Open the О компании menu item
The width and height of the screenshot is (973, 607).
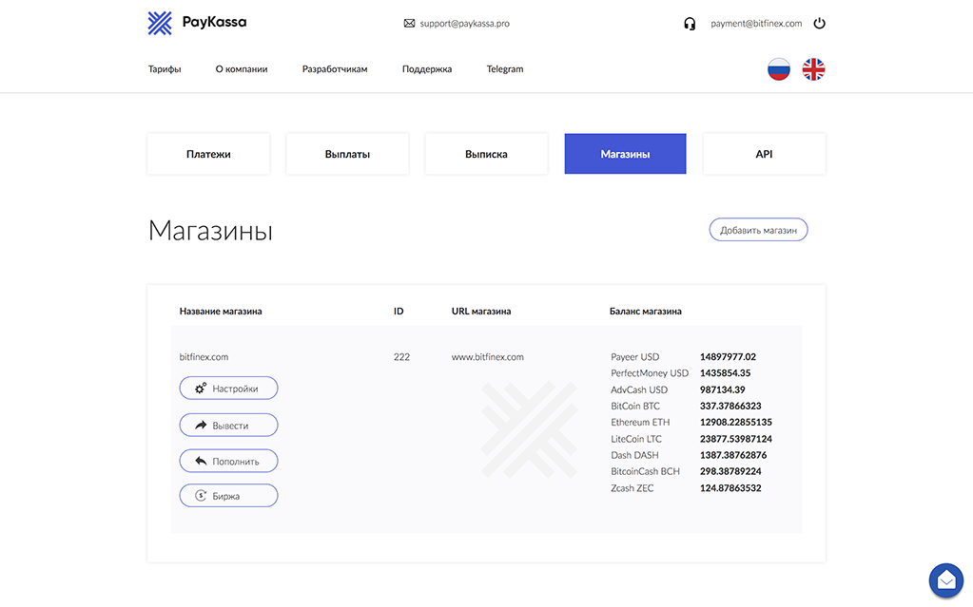(x=242, y=68)
